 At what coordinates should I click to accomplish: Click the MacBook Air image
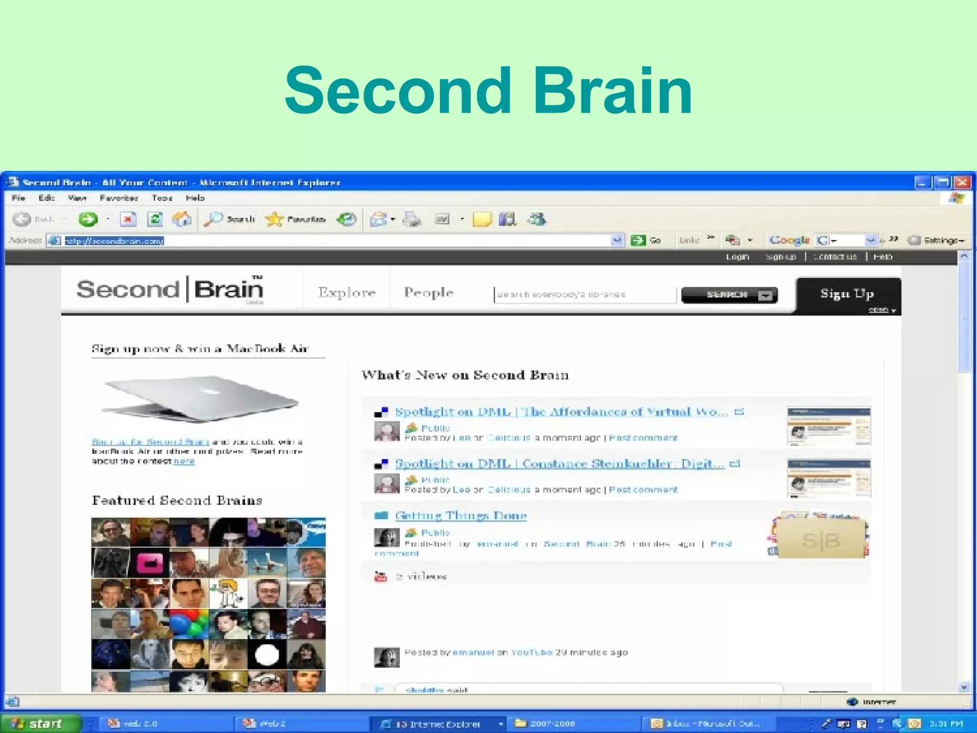(x=199, y=398)
